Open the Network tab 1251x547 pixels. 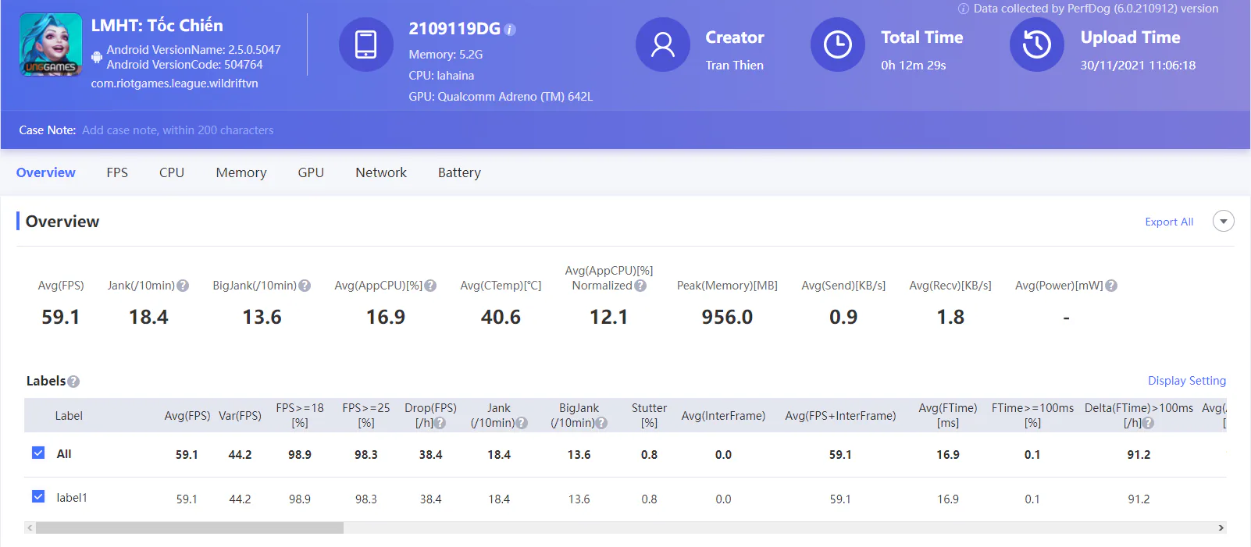coord(381,172)
